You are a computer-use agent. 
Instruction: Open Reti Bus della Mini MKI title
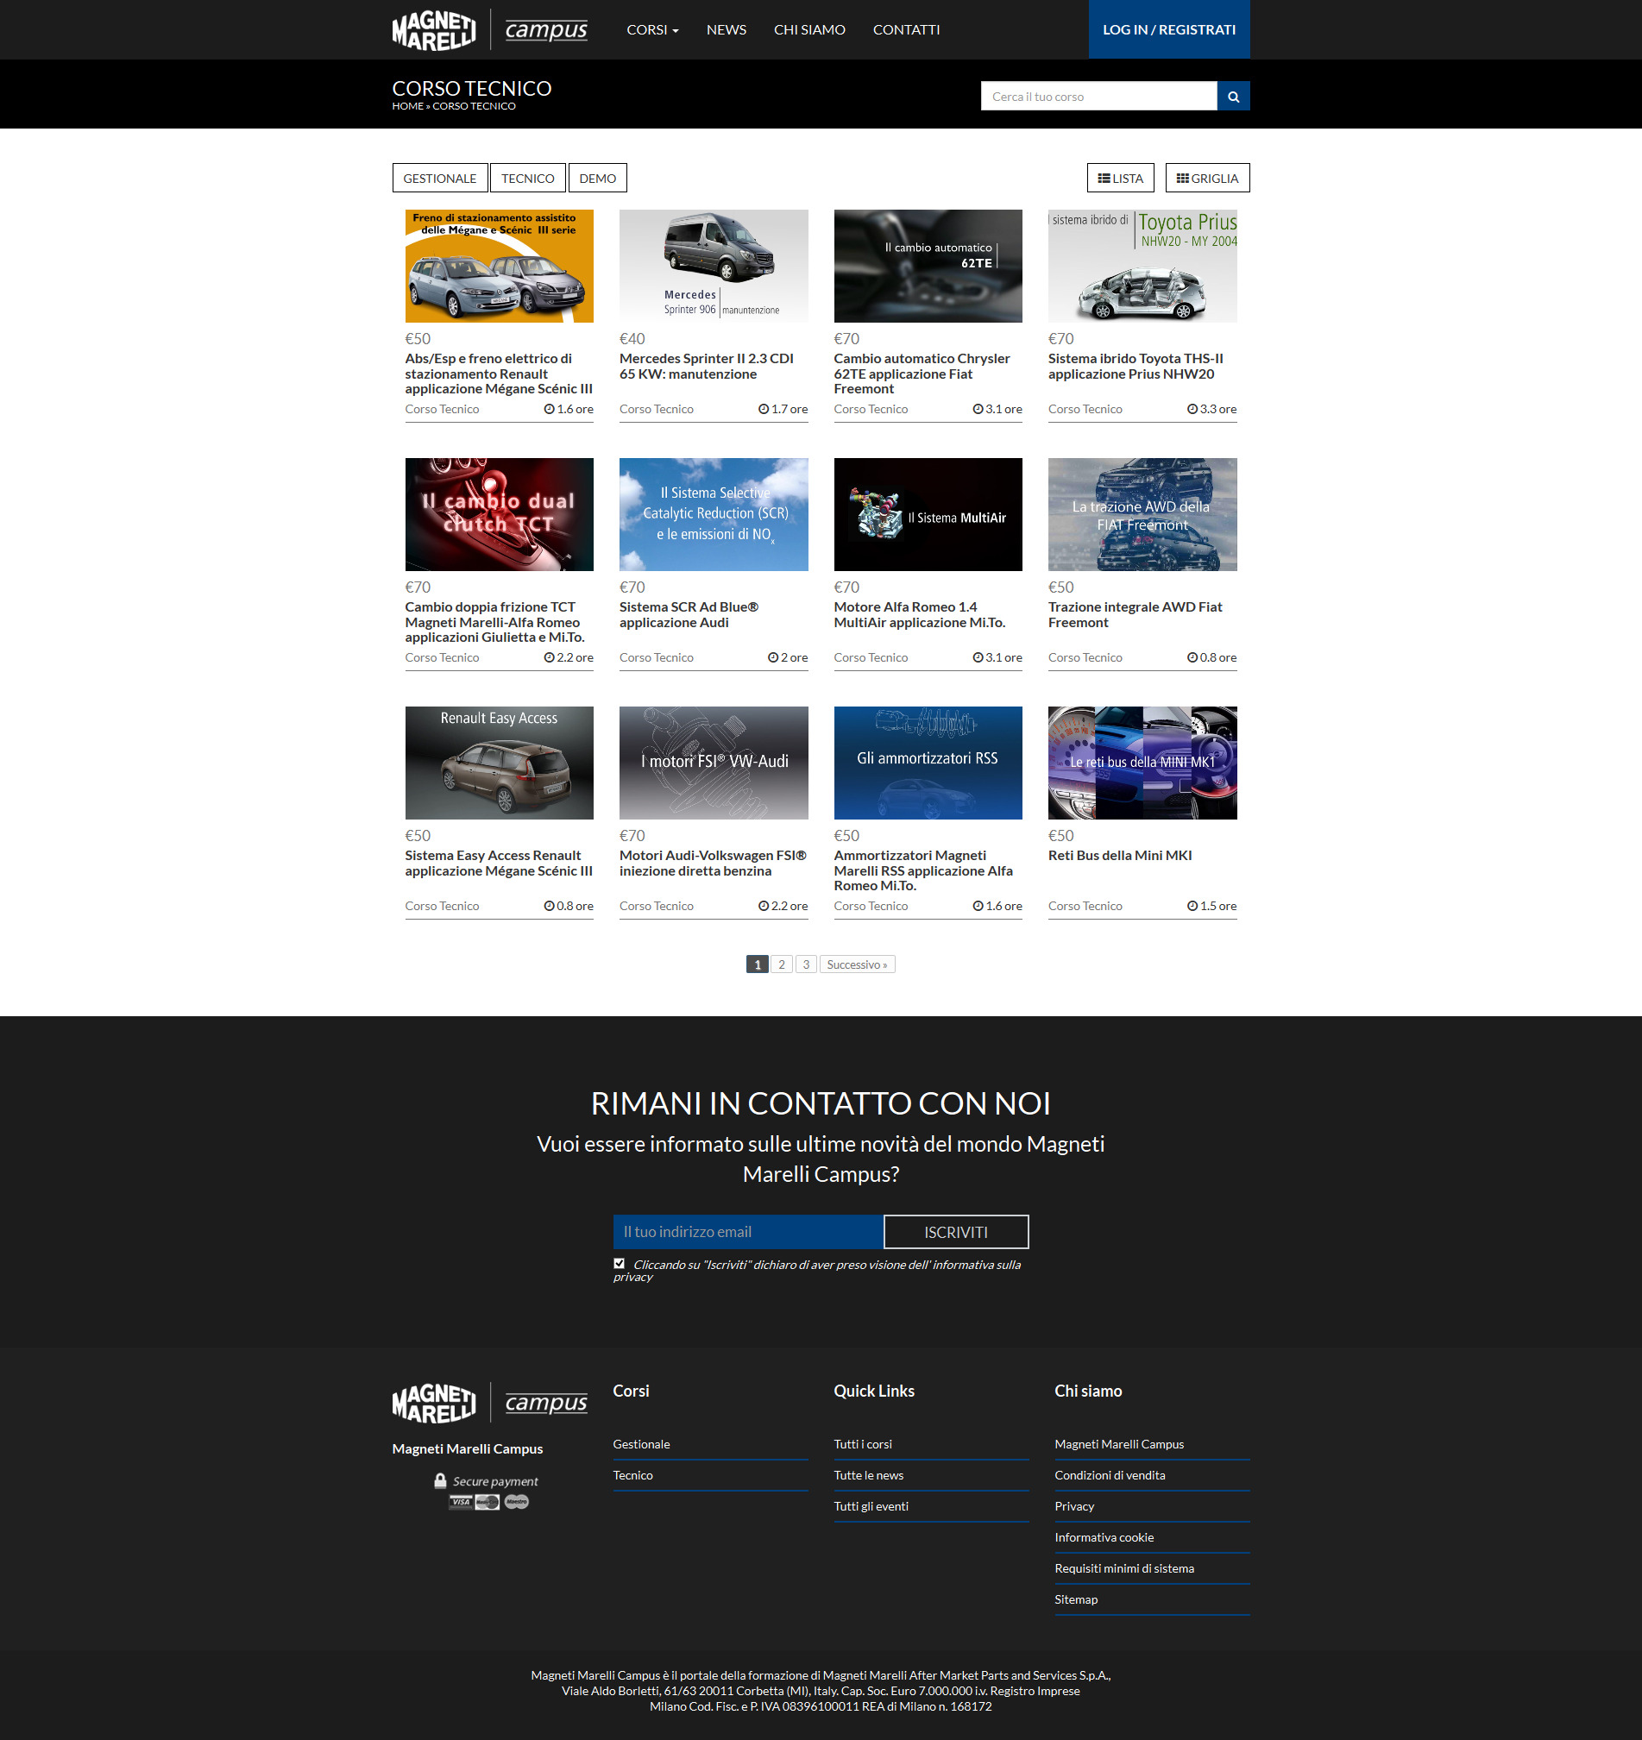(1119, 855)
